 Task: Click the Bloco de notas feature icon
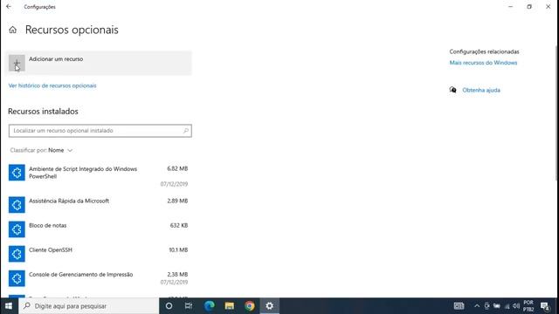click(x=17, y=229)
